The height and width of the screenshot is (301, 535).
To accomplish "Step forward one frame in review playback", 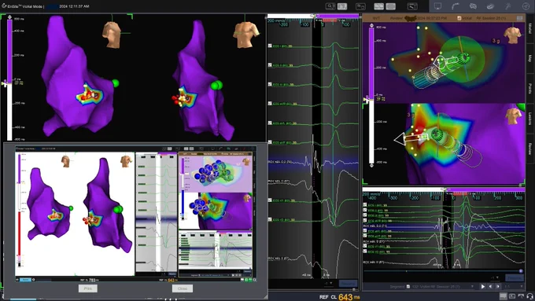I will [498, 287].
